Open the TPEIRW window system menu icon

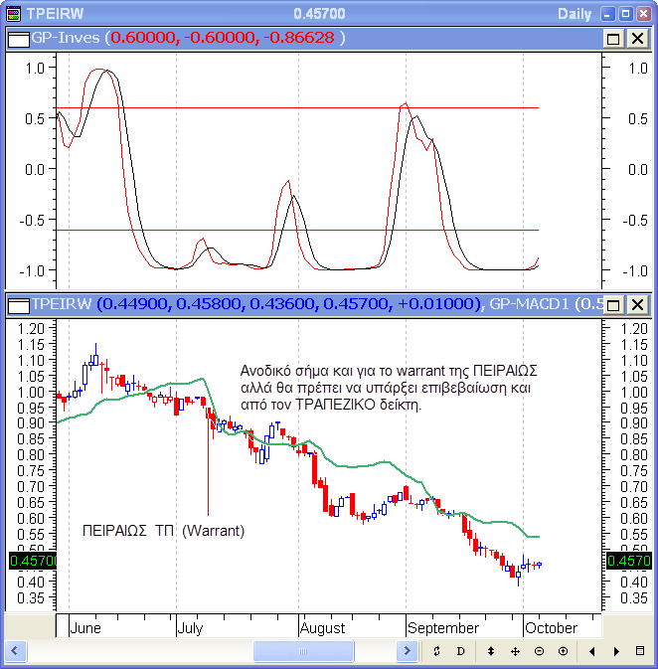[13, 15]
